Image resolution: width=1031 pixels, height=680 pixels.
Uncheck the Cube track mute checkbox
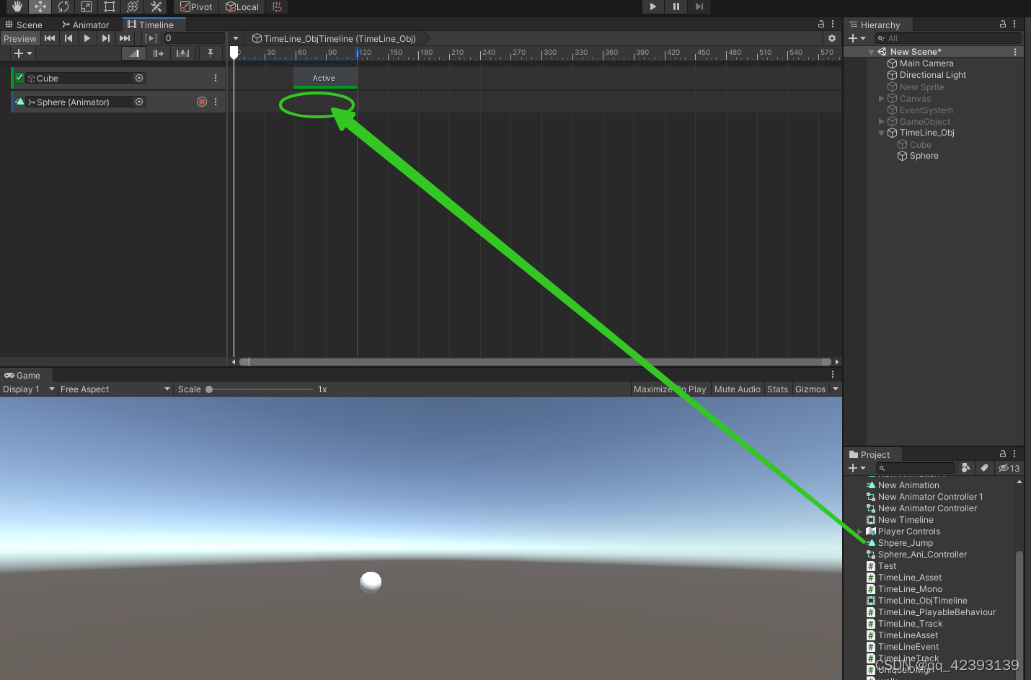click(x=19, y=78)
